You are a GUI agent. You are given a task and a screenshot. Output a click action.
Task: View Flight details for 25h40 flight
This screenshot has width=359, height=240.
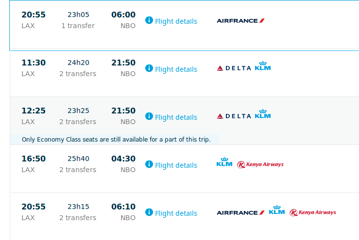(x=176, y=165)
